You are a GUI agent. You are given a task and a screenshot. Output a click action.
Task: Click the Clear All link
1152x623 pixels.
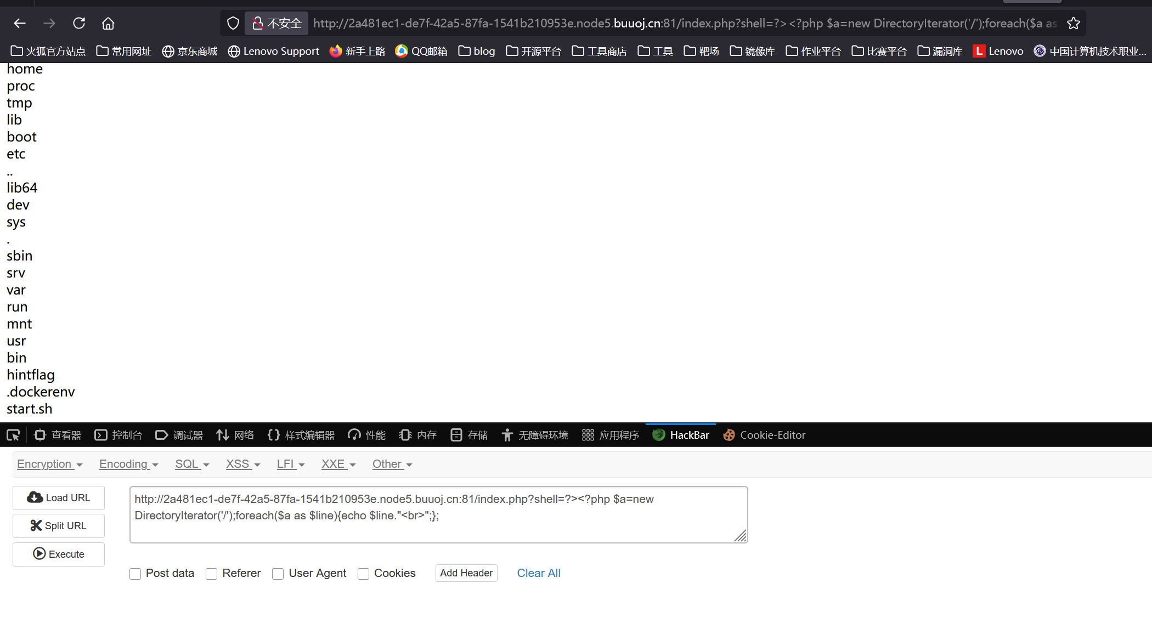(x=538, y=573)
